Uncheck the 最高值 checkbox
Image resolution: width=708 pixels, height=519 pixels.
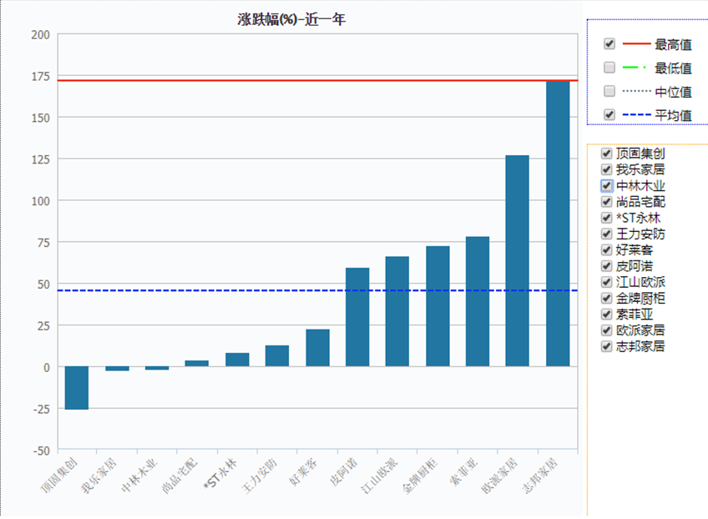pos(609,44)
